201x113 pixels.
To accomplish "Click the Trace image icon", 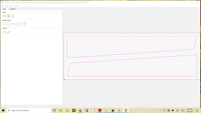I will (x=8, y=32).
